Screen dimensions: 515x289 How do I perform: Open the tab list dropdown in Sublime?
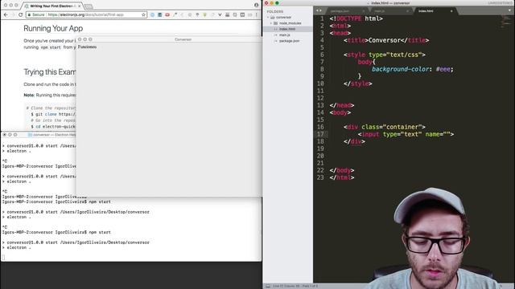509,10
